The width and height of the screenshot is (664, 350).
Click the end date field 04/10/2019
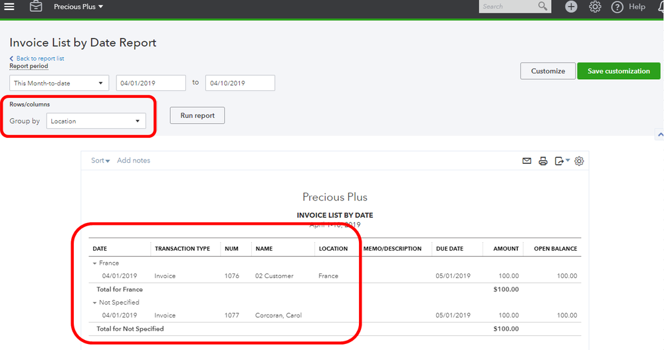[240, 83]
